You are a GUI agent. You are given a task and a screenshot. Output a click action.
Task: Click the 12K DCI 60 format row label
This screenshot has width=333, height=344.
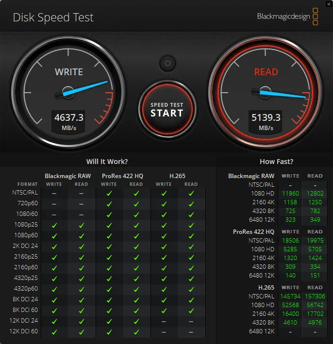click(x=24, y=331)
